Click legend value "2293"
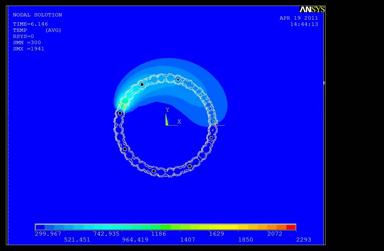This screenshot has height=251, width=384. point(304,240)
